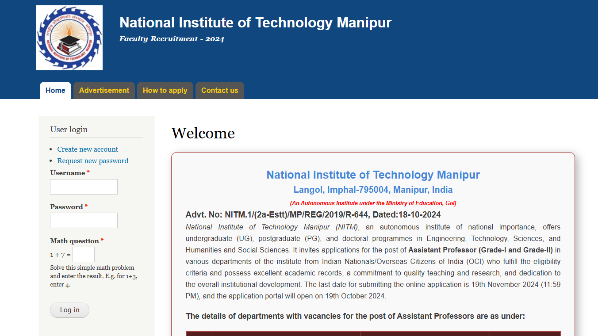Focus the Username input field
Image resolution: width=598 pixels, height=336 pixels.
click(84, 187)
